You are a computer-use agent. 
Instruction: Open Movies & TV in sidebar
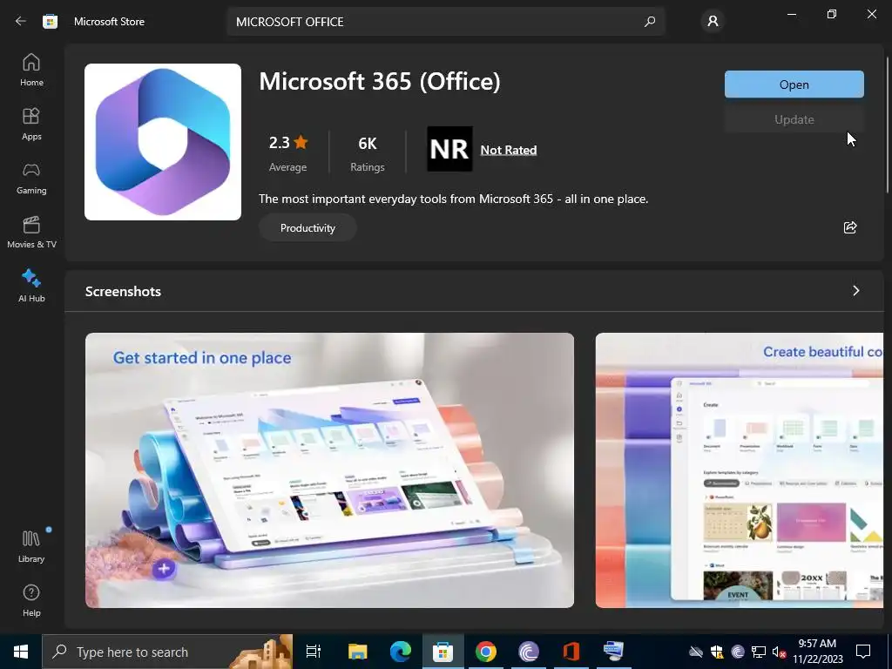point(31,232)
